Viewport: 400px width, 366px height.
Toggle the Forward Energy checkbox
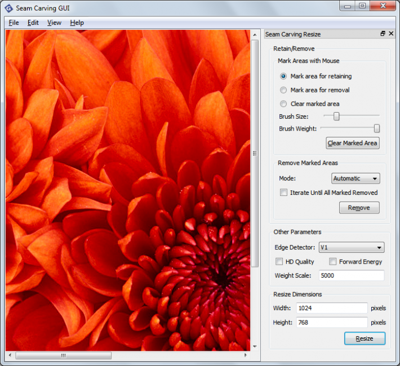point(332,262)
